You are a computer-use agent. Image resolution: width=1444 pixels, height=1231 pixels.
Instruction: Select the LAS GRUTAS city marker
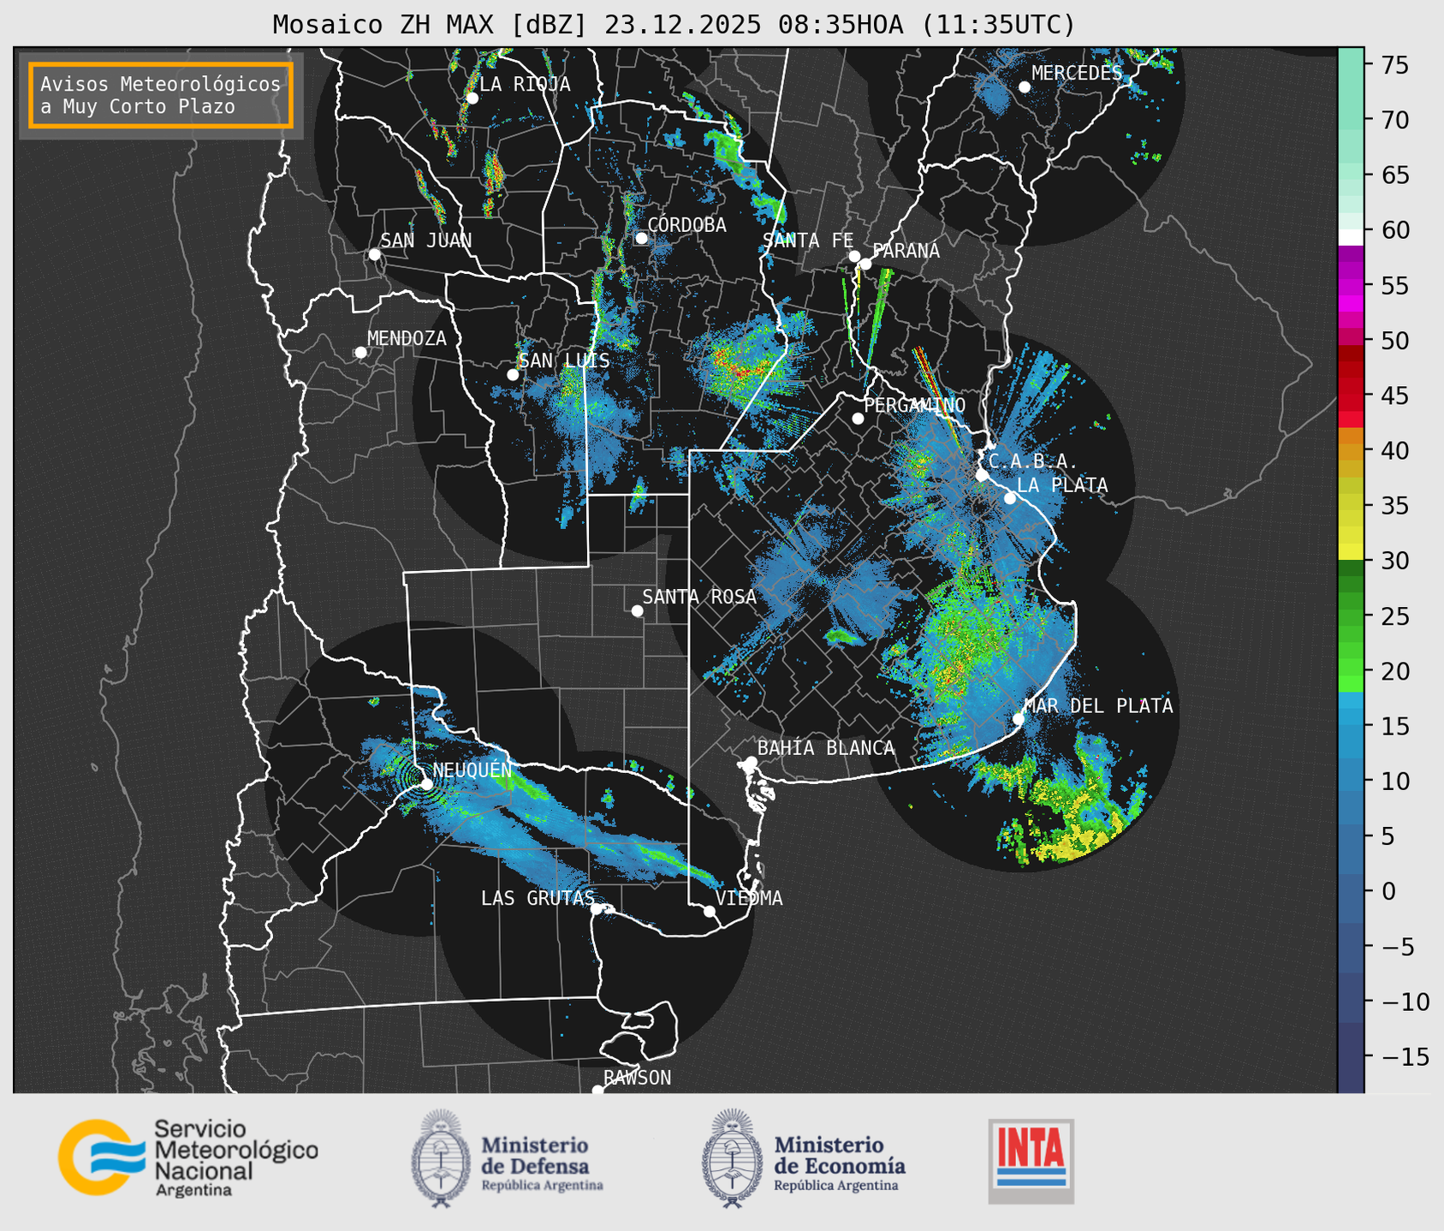pos(596,908)
